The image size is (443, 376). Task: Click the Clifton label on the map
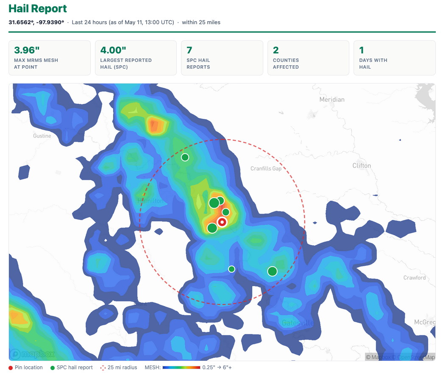pos(362,166)
